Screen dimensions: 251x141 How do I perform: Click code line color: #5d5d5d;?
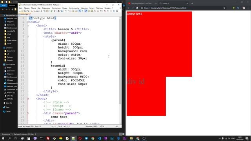(71, 80)
